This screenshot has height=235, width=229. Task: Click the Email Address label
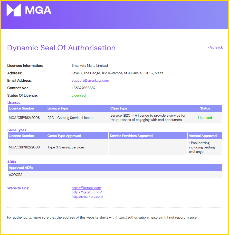click(x=20, y=80)
